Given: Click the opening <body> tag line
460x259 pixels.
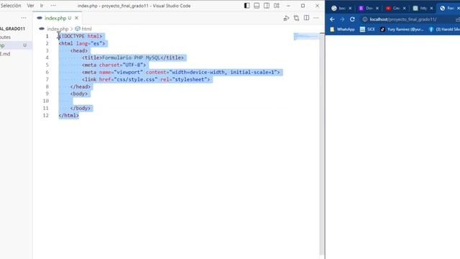Looking at the screenshot, I should point(79,94).
